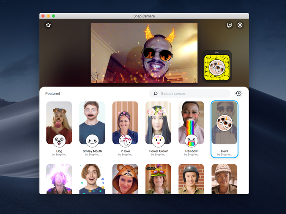Click 'by Snap Inc.' under In love
The image size is (286, 214).
tap(125, 155)
